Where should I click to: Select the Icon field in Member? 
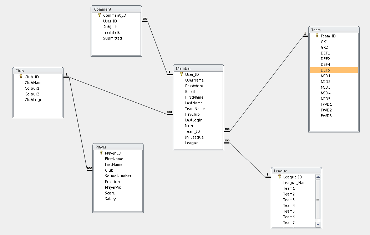click(189, 126)
